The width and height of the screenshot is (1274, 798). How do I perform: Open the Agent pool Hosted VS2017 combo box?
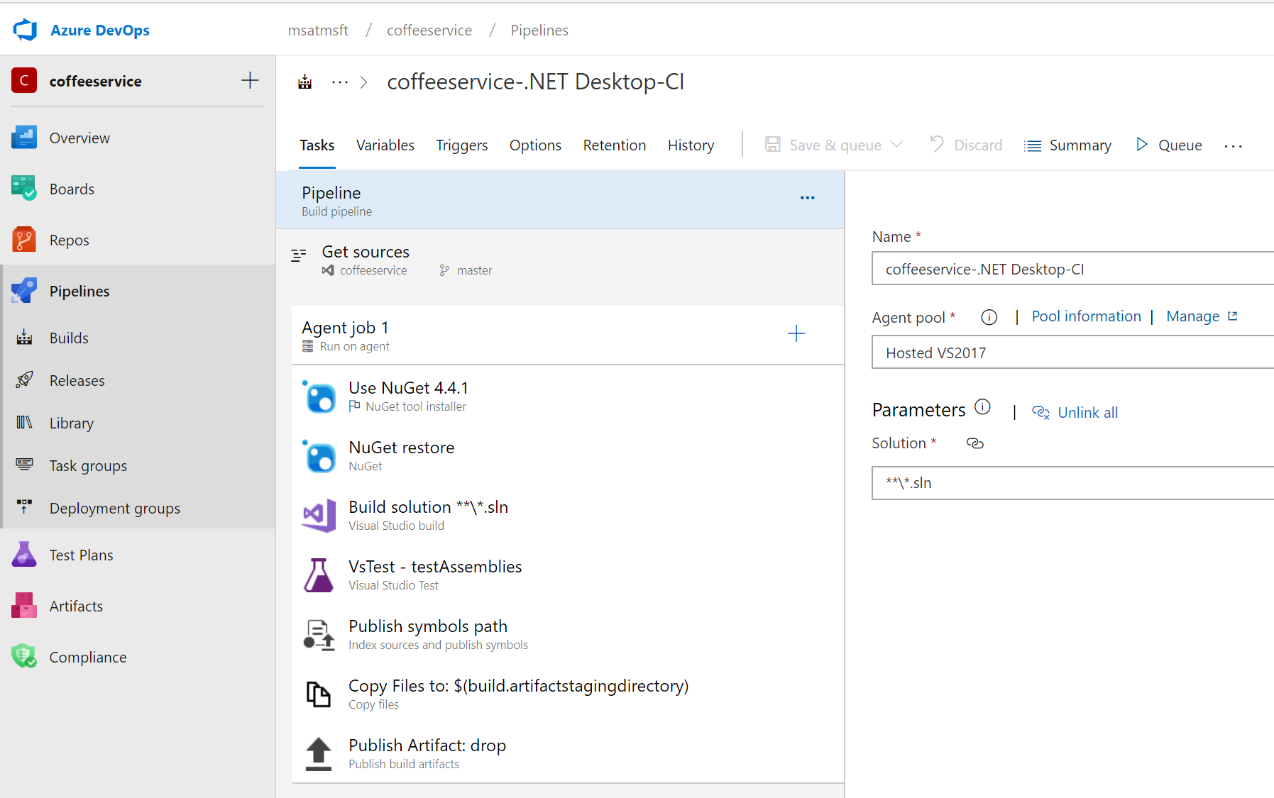pyautogui.click(x=1072, y=353)
